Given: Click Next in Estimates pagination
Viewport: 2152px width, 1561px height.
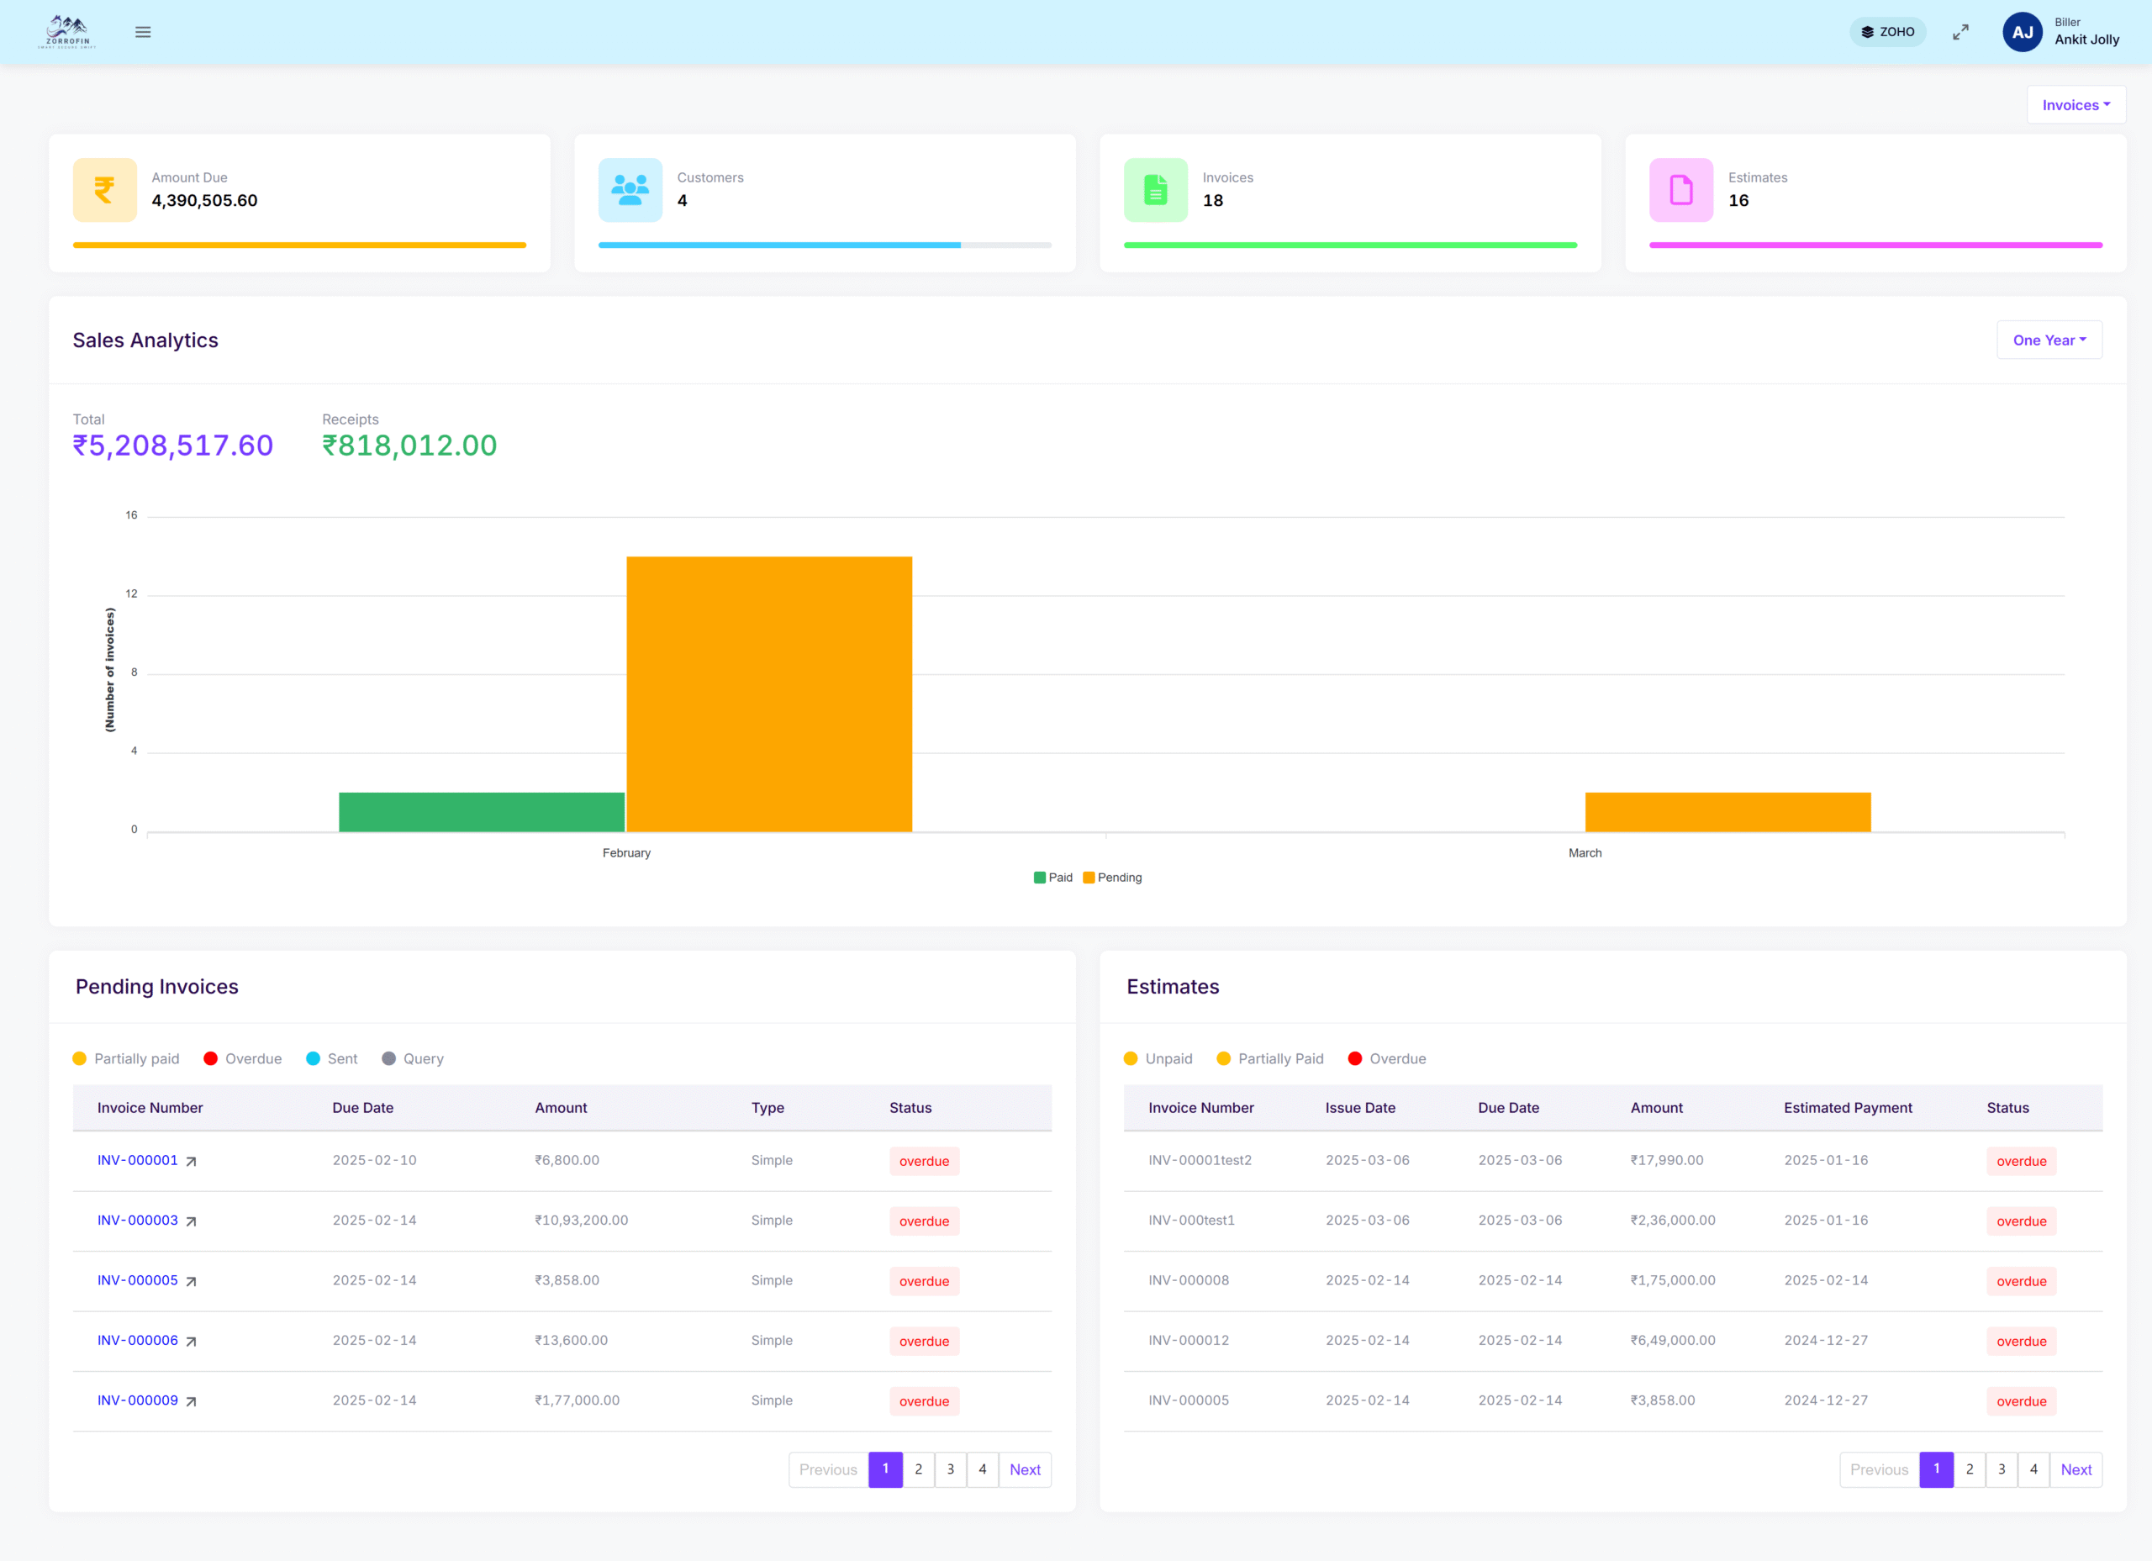Looking at the screenshot, I should [x=2076, y=1470].
